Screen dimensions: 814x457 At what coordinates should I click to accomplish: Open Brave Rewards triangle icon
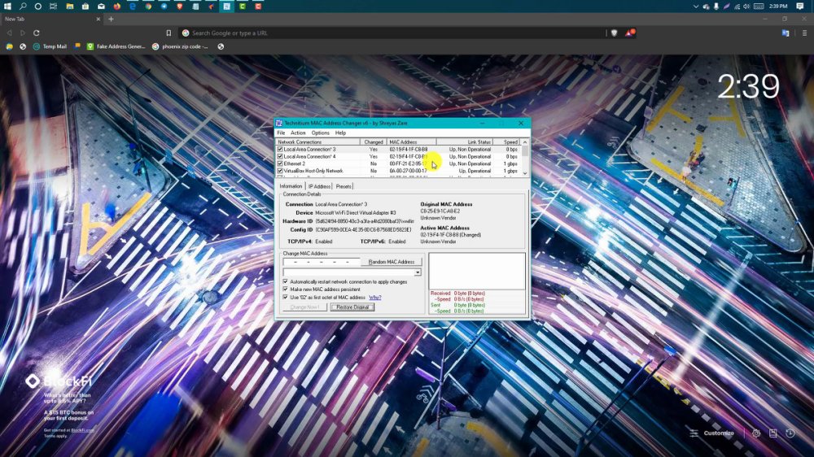(x=630, y=33)
